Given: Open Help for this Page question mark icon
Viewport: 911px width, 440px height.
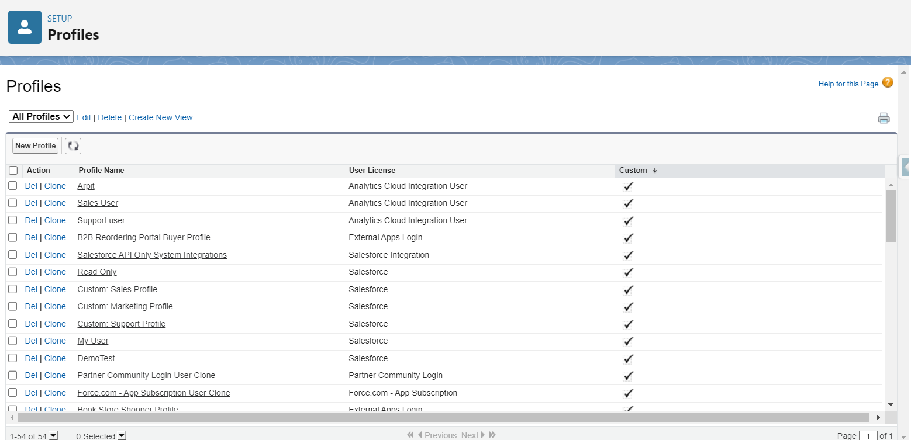Looking at the screenshot, I should (888, 82).
